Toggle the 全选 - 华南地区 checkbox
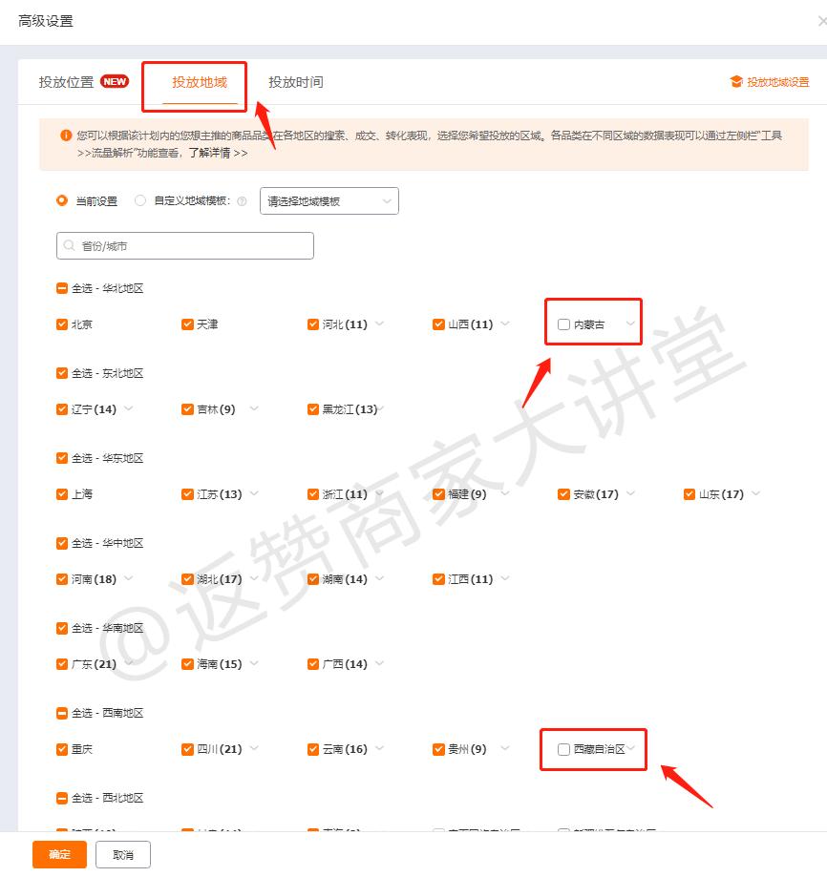Viewport: 827px width, 877px height. 62,629
